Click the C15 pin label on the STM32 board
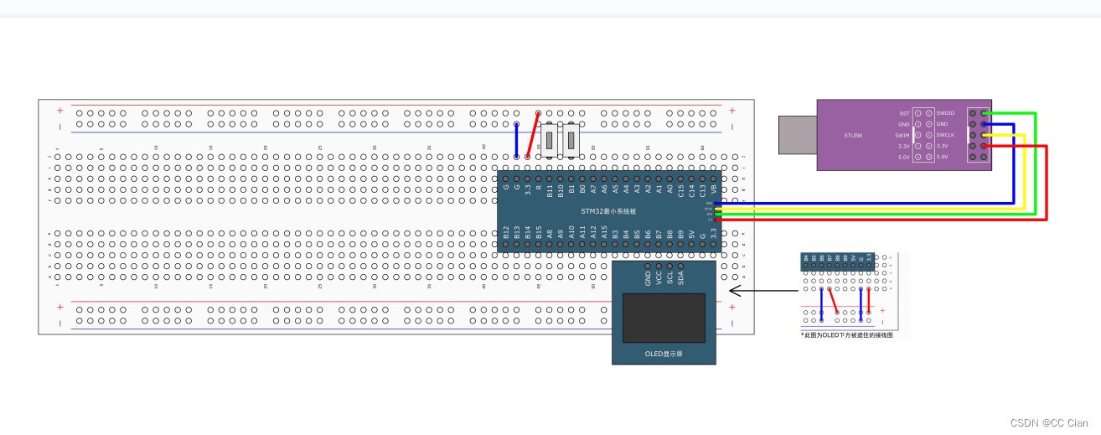1101x435 pixels. click(x=680, y=190)
